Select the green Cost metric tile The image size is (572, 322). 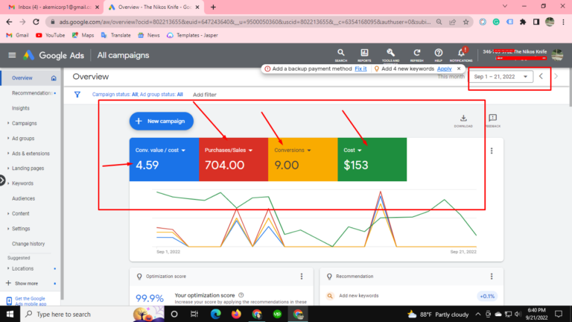[x=372, y=158]
